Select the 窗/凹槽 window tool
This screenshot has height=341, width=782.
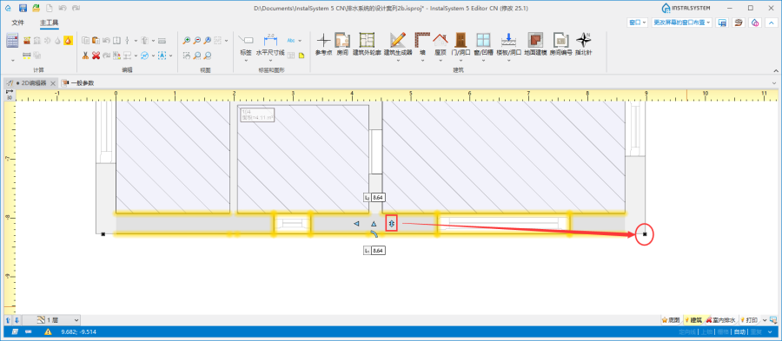[483, 43]
